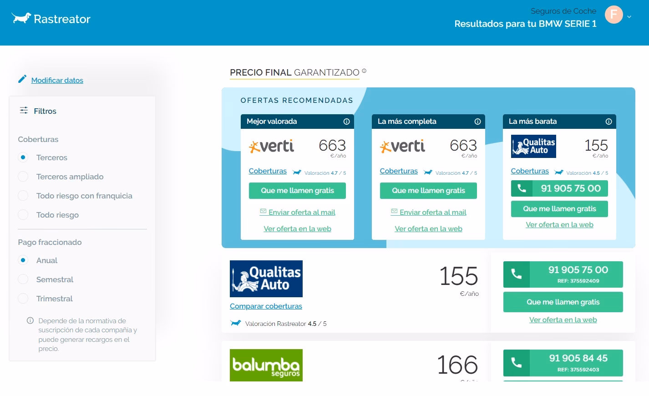Open the Modificar datos link
The width and height of the screenshot is (649, 396).
[57, 81]
